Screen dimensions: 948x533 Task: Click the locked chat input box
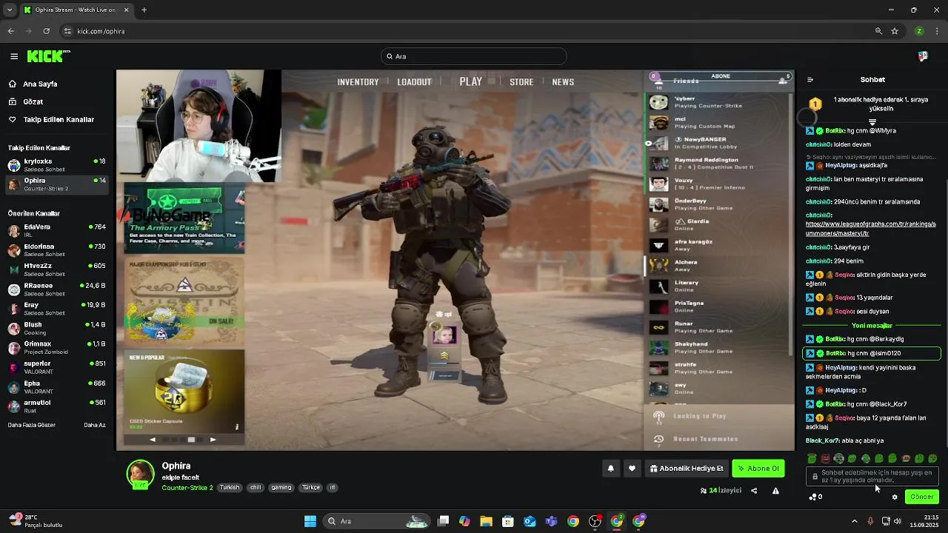click(x=872, y=476)
